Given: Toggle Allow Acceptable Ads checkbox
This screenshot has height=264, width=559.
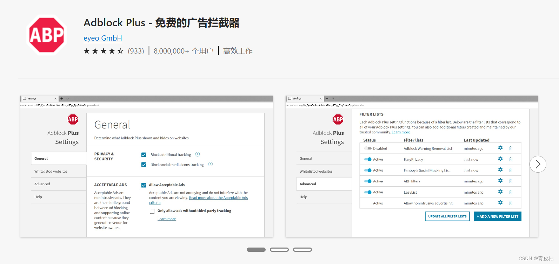Looking at the screenshot, I should [x=144, y=185].
